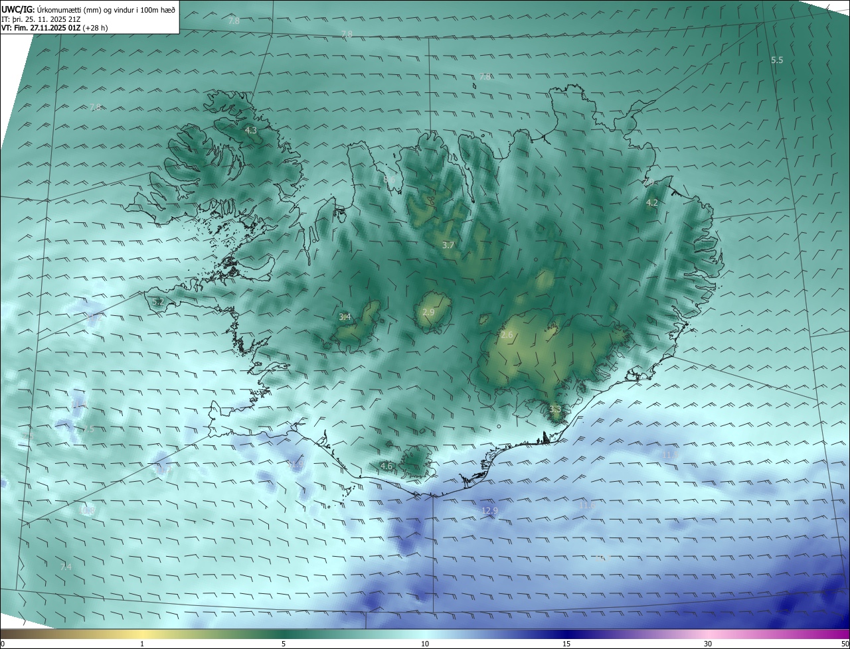Click the 2.9 value label on the glacier
This screenshot has width=850, height=649.
[x=428, y=313]
